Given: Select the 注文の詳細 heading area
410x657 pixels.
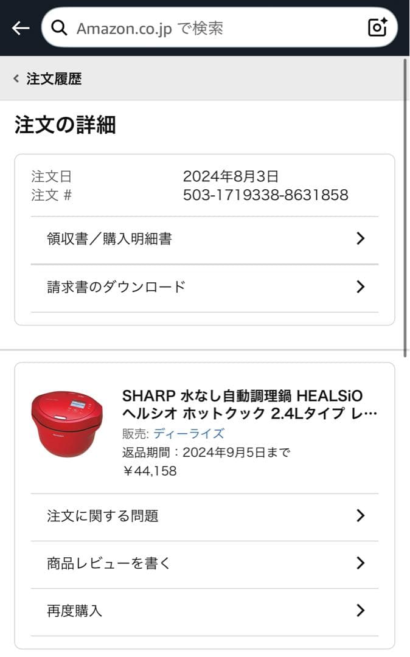Looking at the screenshot, I should point(67,125).
